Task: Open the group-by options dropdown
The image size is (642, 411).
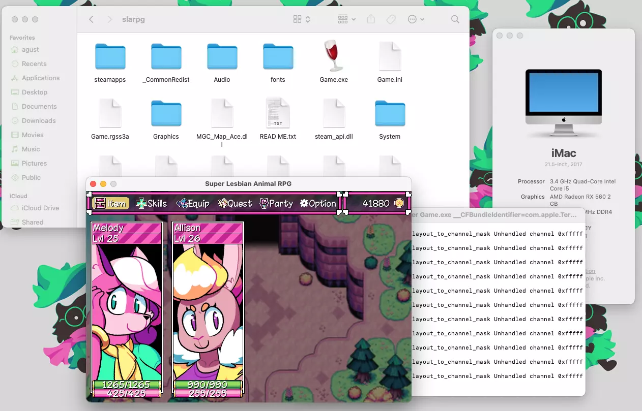Action: click(347, 19)
